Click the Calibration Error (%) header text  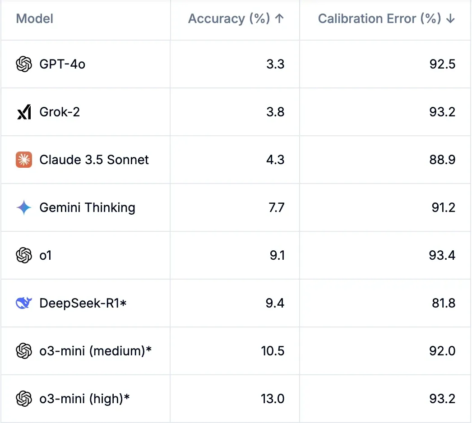coord(379,19)
